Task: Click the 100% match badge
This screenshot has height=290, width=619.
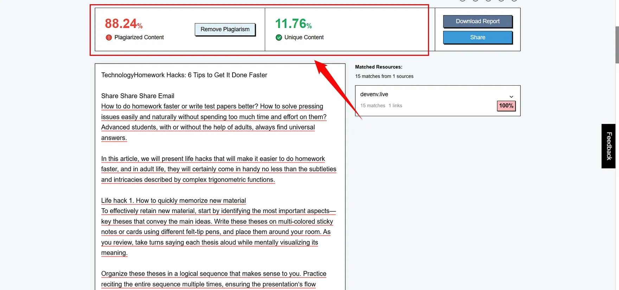Action: (506, 106)
